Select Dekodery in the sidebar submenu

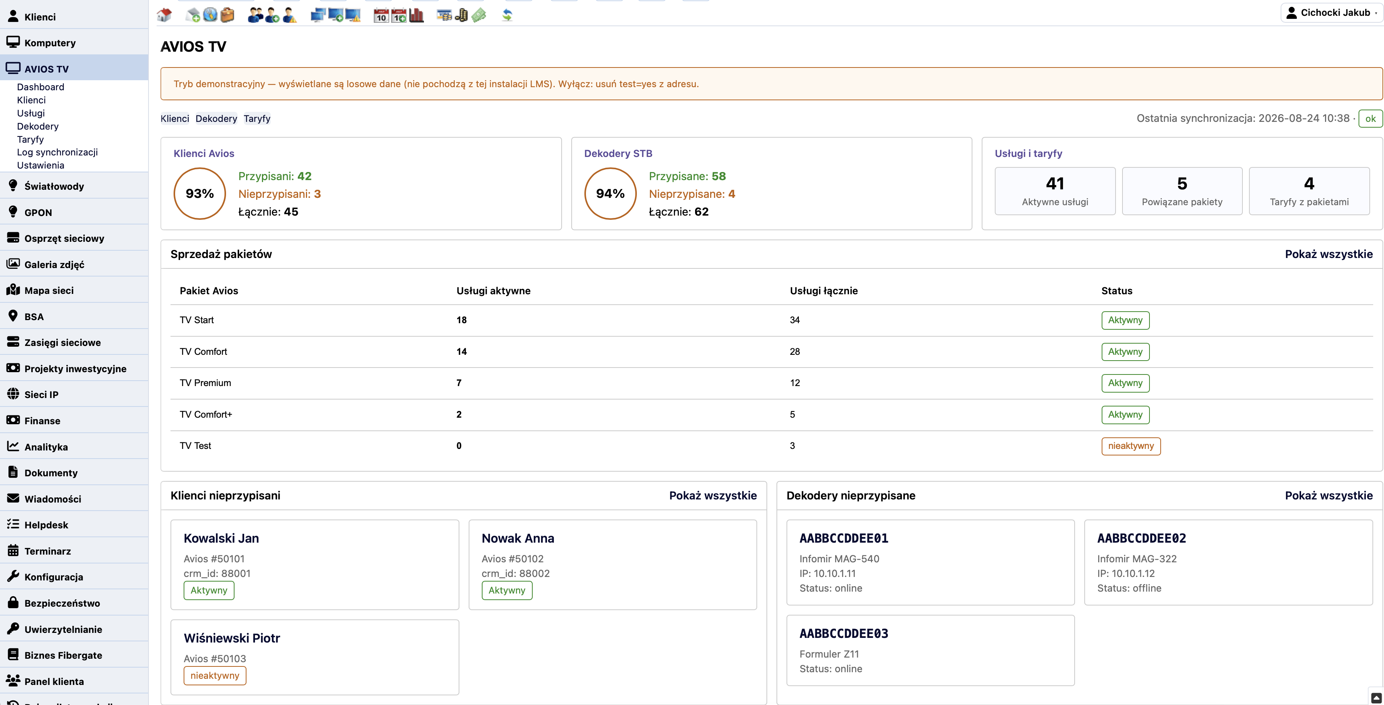tap(38, 126)
